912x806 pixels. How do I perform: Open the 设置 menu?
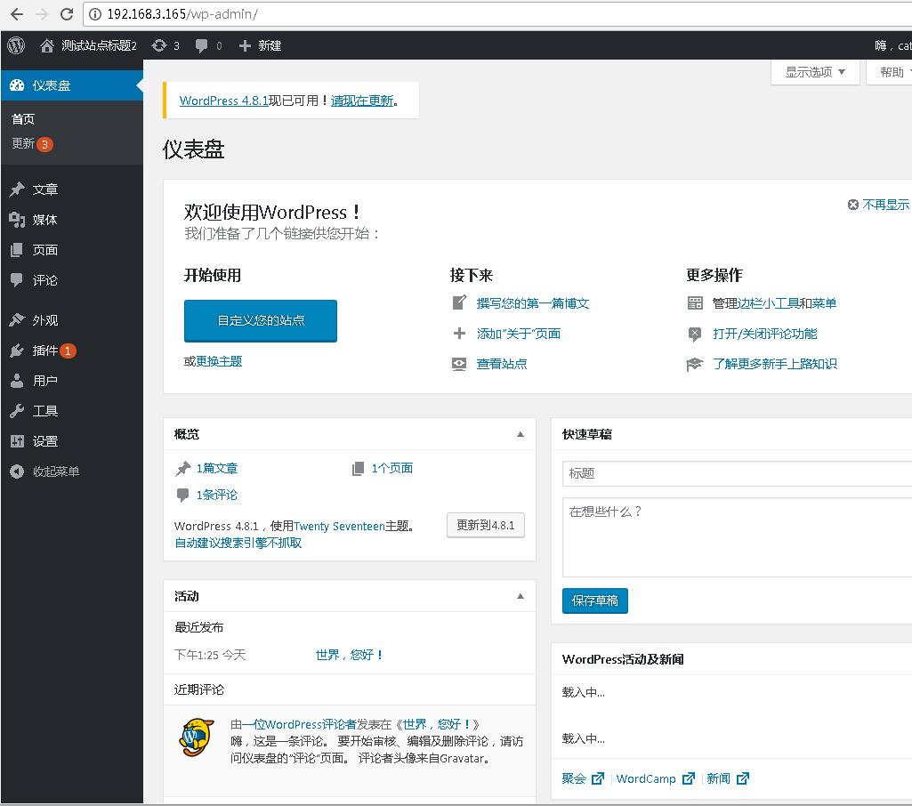pyautogui.click(x=71, y=440)
